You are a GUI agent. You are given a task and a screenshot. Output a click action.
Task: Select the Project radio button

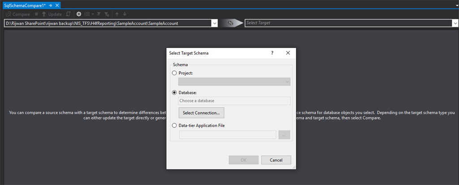pos(174,73)
